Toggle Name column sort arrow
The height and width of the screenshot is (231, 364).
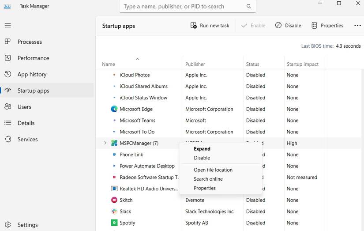coord(137,59)
